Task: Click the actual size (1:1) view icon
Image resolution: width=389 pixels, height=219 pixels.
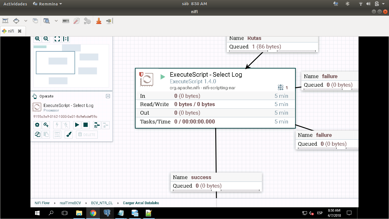Action: pyautogui.click(x=65, y=39)
